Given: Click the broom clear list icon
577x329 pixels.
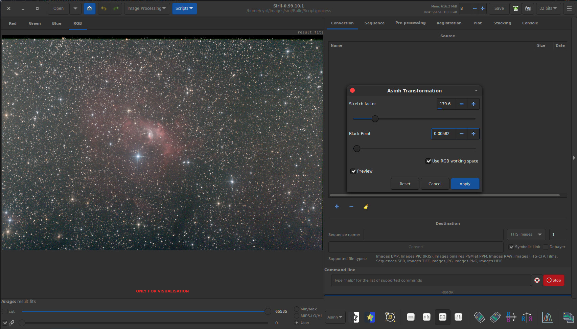Looking at the screenshot, I should [x=366, y=206].
